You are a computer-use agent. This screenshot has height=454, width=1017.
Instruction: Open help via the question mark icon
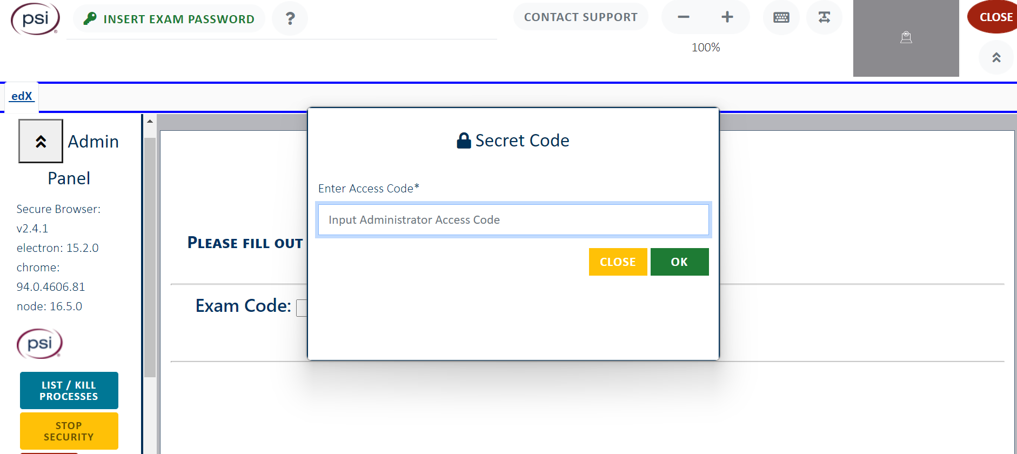coord(290,18)
